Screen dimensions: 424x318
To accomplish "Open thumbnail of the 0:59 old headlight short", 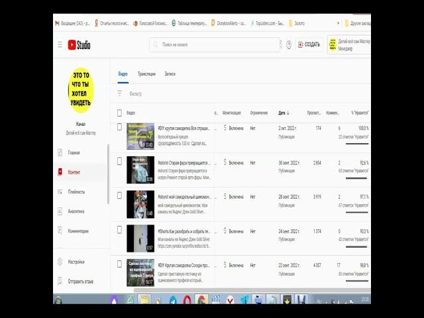I will click(140, 170).
